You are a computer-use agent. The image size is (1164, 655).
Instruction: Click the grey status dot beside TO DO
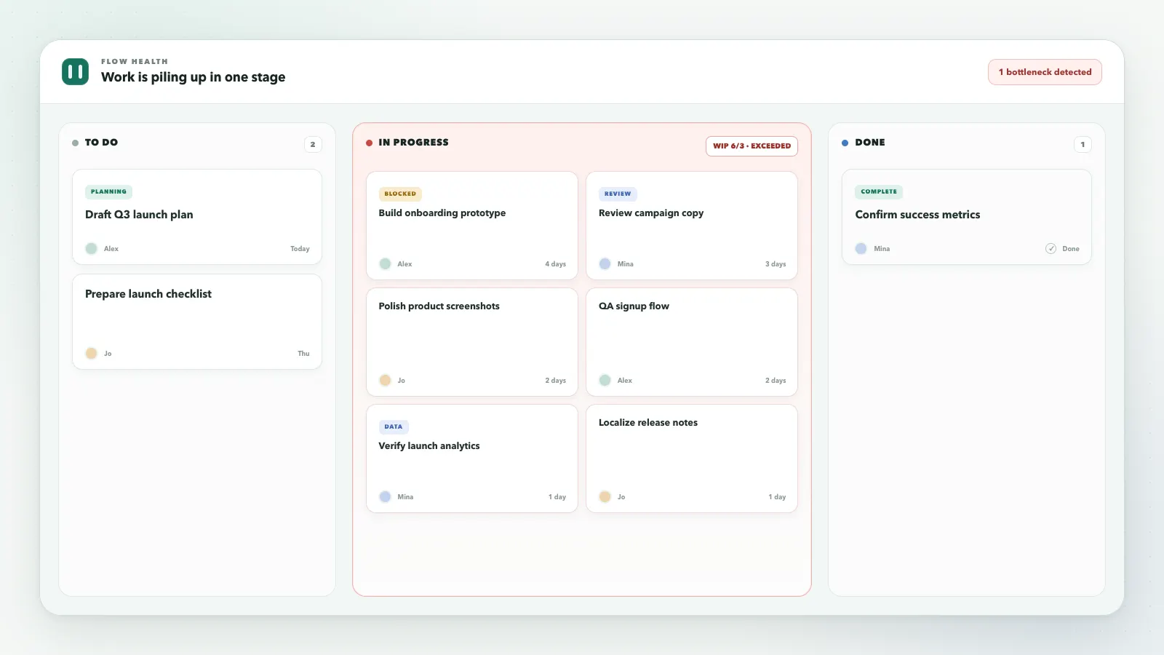[x=75, y=143]
